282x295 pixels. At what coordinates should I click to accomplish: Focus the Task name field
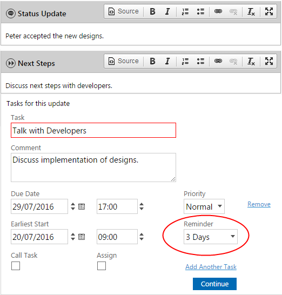[x=93, y=130]
